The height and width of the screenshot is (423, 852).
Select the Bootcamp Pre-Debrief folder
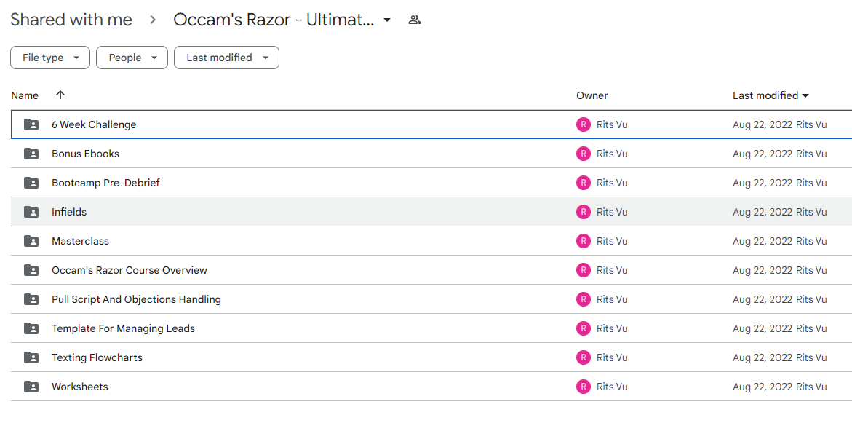coord(431,183)
